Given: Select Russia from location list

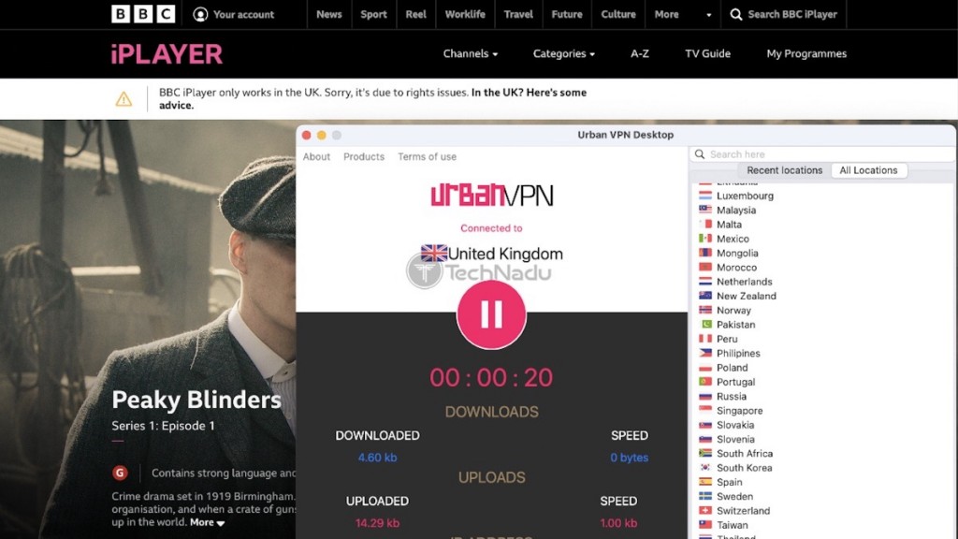Looking at the screenshot, I should 732,396.
